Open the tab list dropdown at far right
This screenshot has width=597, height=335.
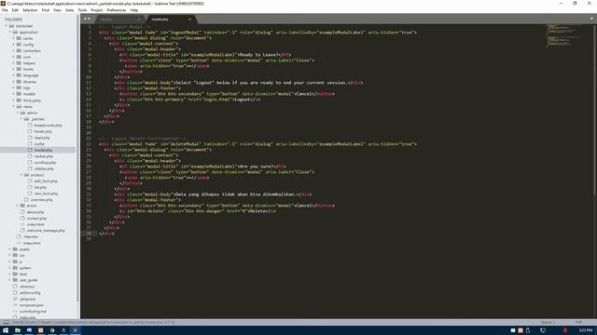[591, 19]
